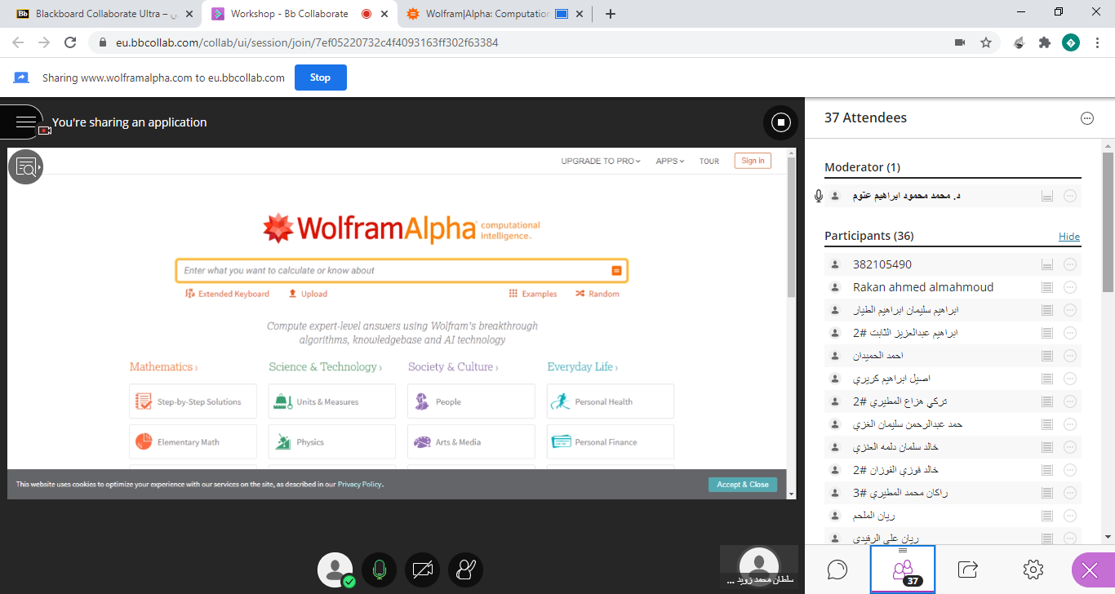Open the Physics category
Viewport: 1115px width, 594px height.
[331, 442]
